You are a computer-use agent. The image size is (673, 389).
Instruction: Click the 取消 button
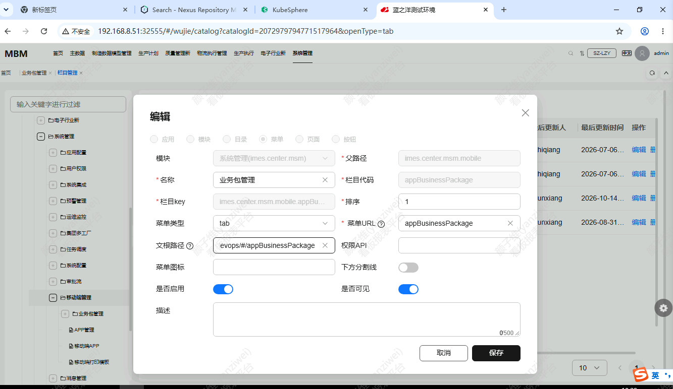444,353
